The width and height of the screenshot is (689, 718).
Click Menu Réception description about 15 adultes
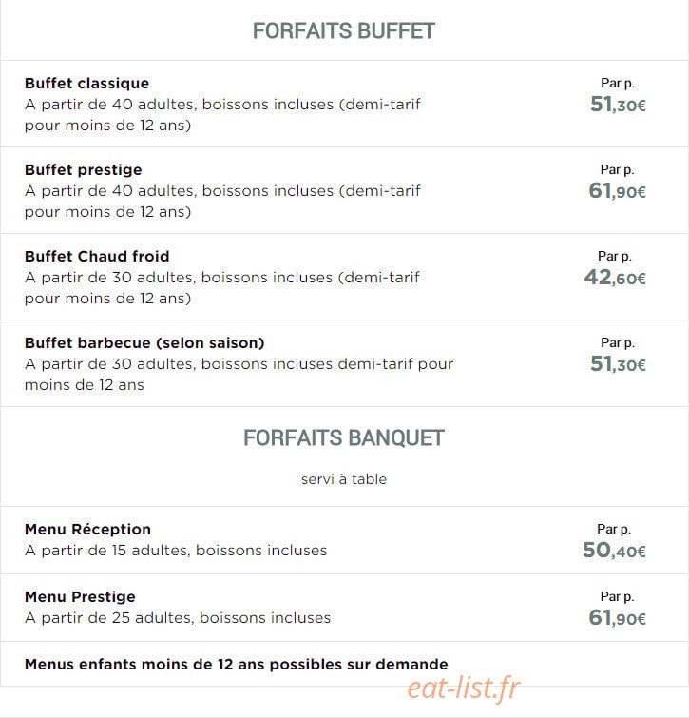tap(176, 551)
